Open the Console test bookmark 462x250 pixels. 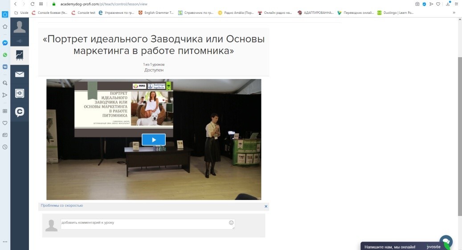pyautogui.click(x=83, y=12)
